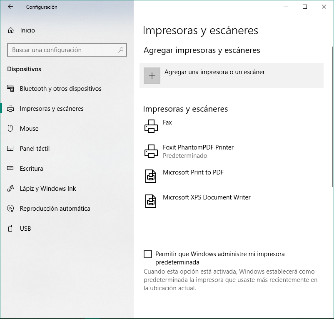Click the back arrow in Configuración
334x319 pixels.
tap(10, 7)
